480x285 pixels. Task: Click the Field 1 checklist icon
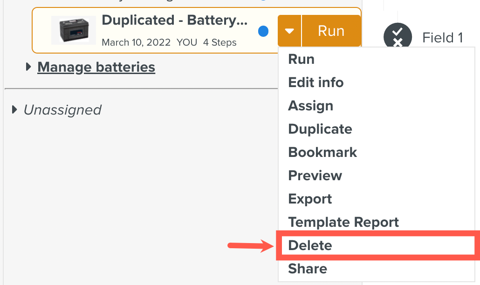coord(398,37)
